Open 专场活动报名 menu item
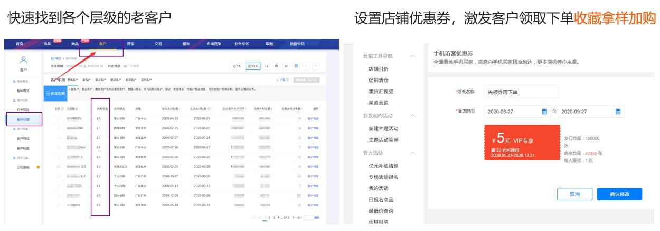The image size is (660, 231). click(x=383, y=177)
